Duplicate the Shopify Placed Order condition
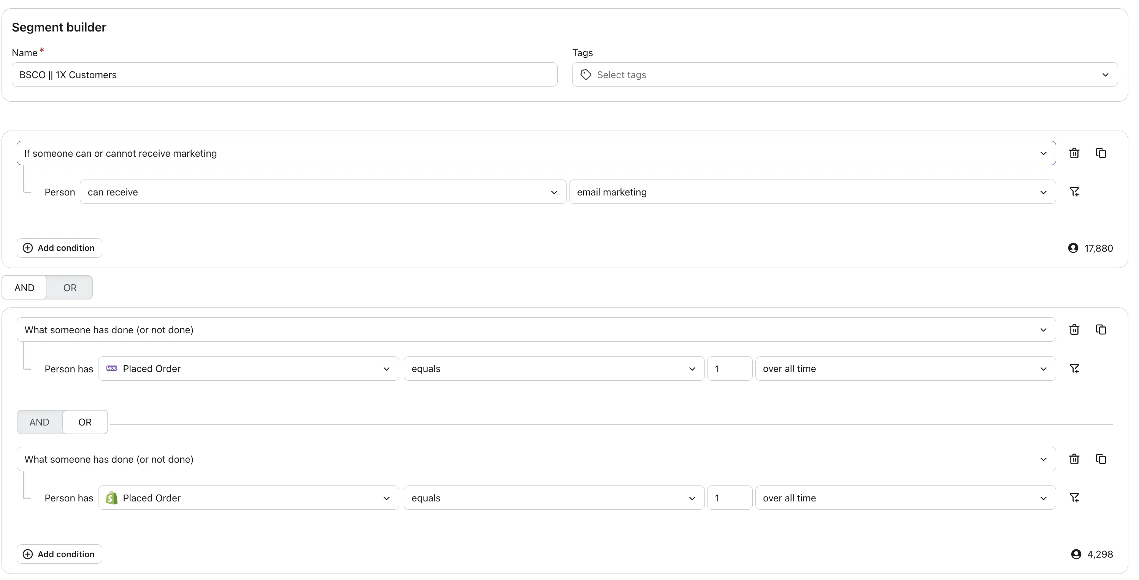 (1101, 459)
